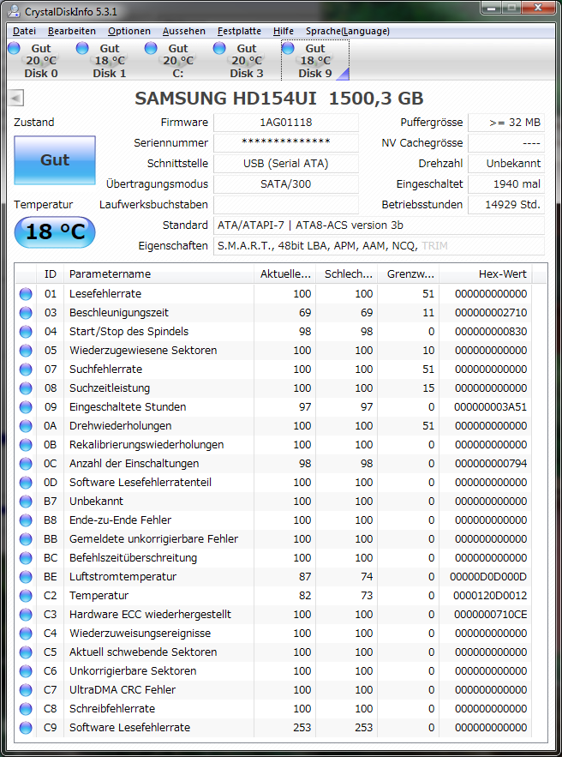Select the Disk 0 drive tab
This screenshot has height=757, width=562.
tap(40, 61)
